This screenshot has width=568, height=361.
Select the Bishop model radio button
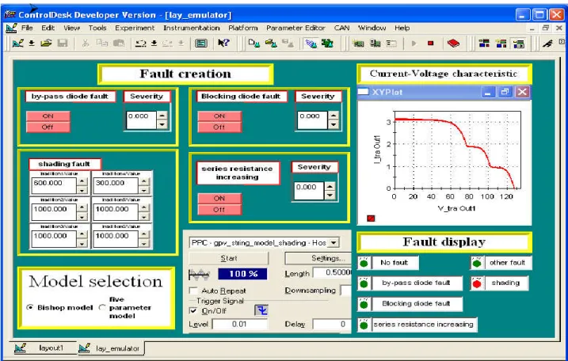click(30, 307)
